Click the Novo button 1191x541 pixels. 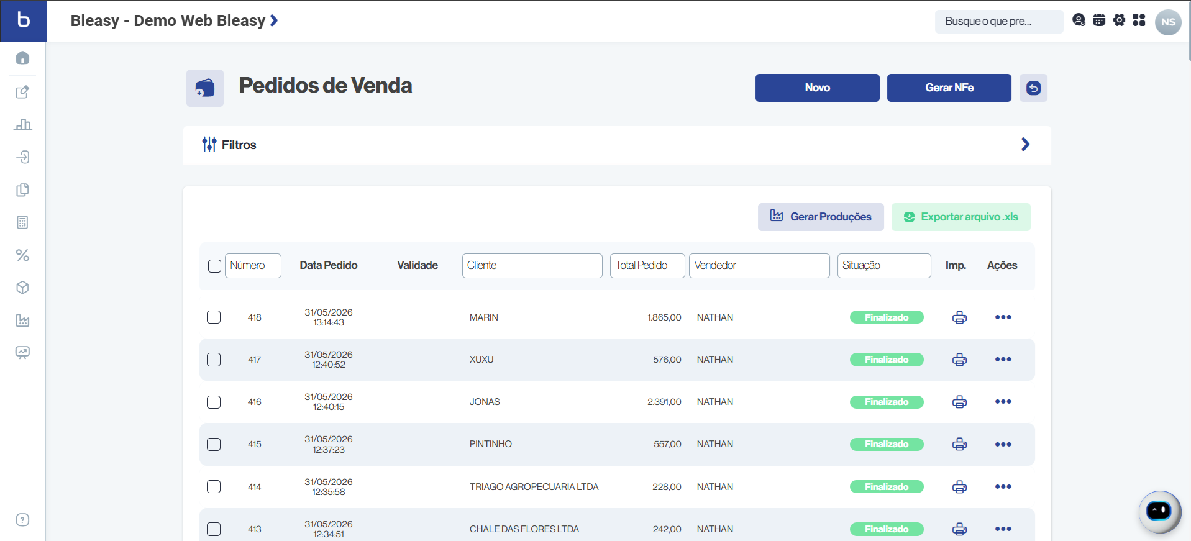tap(818, 88)
